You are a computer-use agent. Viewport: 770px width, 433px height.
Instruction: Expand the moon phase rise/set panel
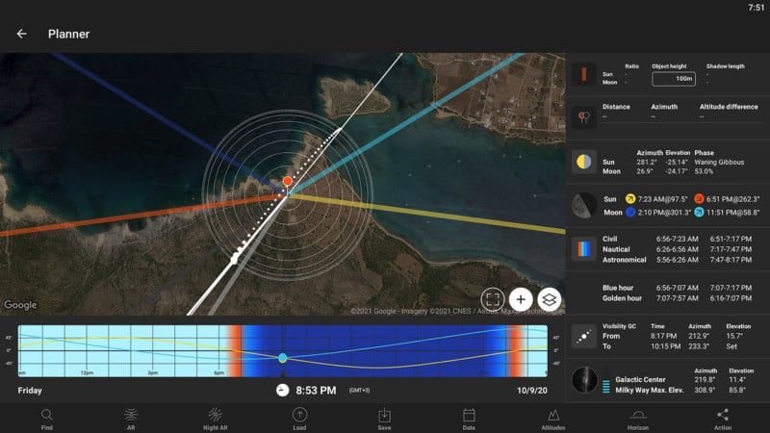(583, 204)
